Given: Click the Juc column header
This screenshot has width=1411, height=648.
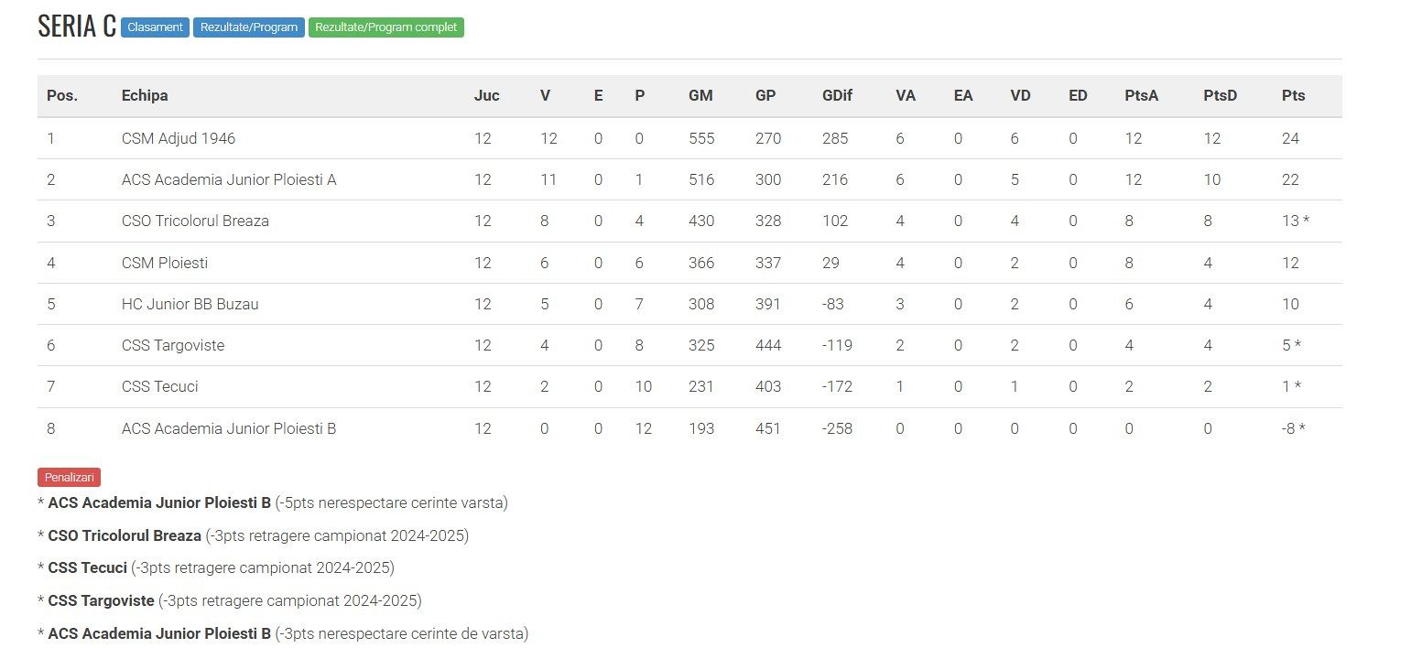Looking at the screenshot, I should pyautogui.click(x=486, y=95).
